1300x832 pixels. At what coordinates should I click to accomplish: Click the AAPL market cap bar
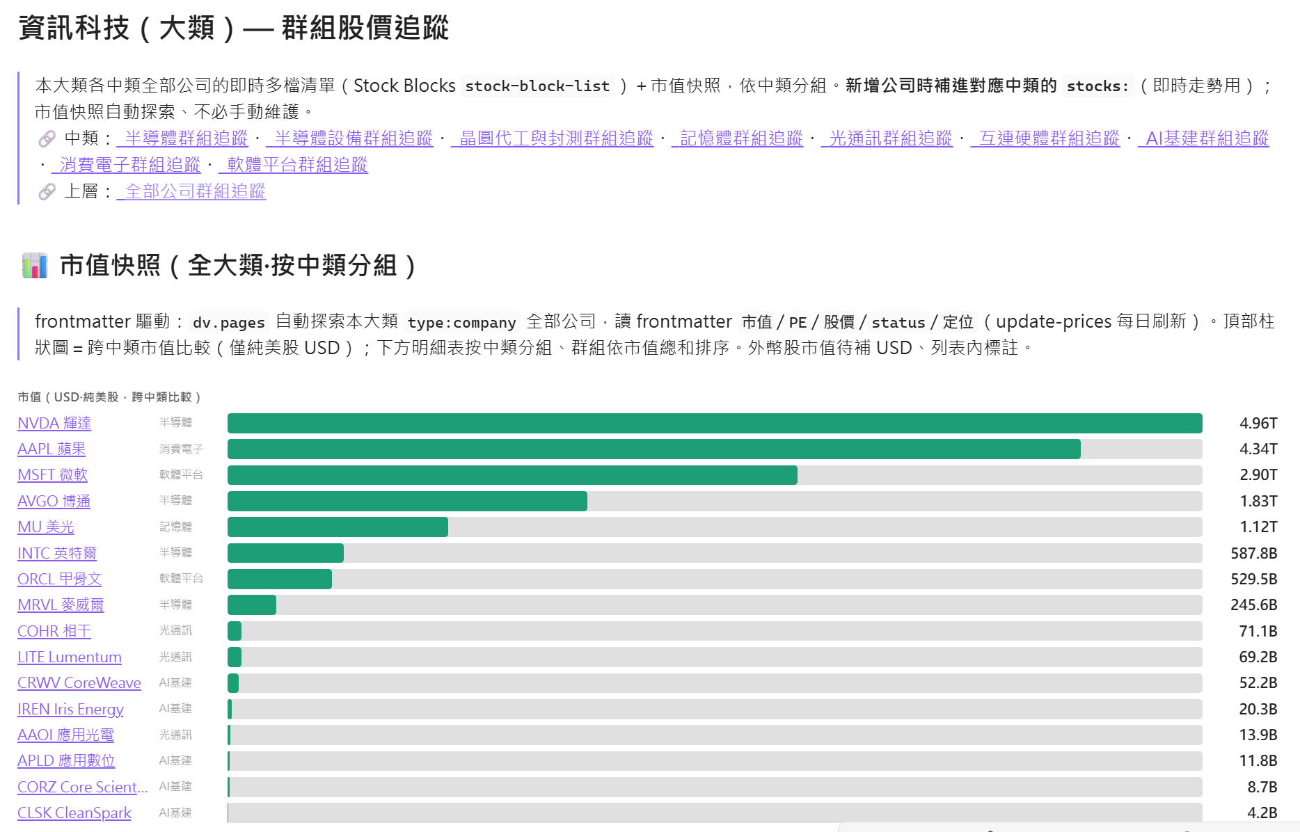[654, 449]
